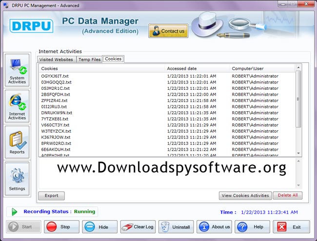The image size is (317, 241).
Task: Select cookie DNRUKW9N.txt row
Action: 167,113
